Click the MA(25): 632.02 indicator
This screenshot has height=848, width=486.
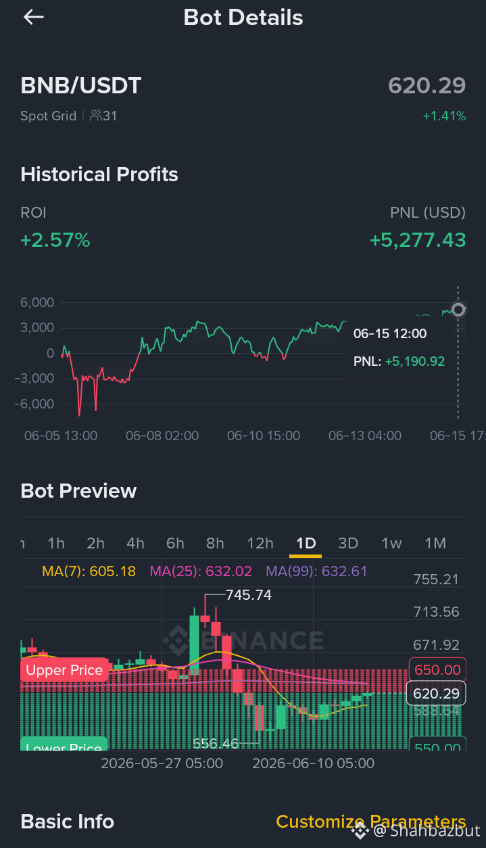click(x=201, y=571)
